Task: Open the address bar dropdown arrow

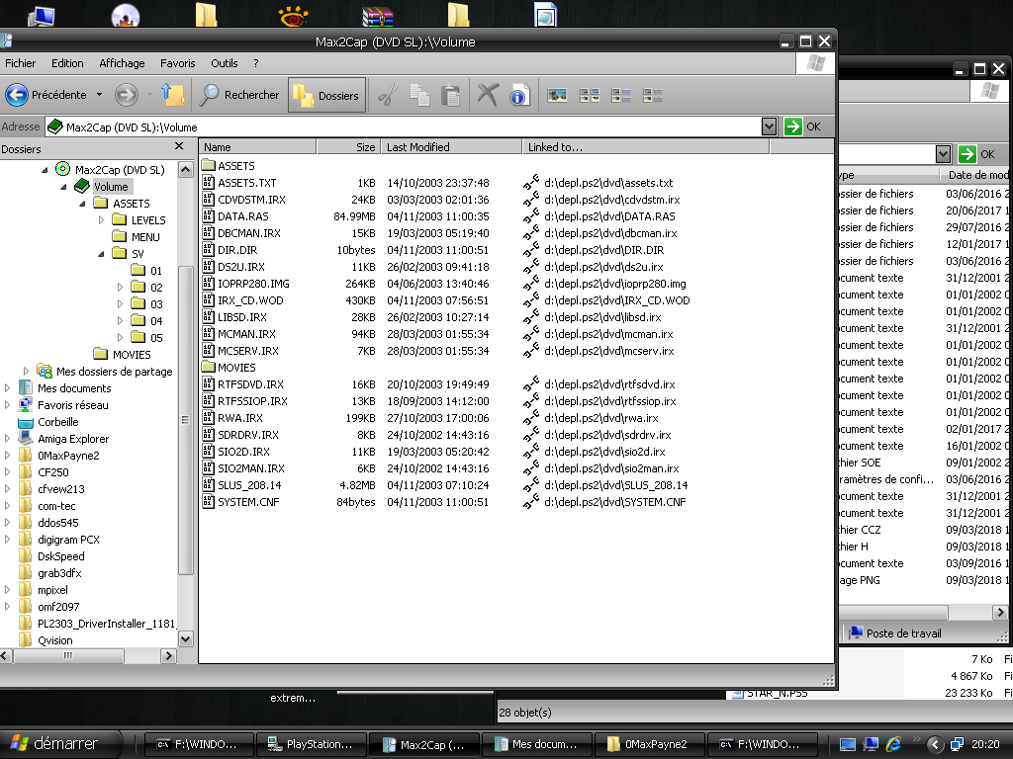Action: (769, 126)
